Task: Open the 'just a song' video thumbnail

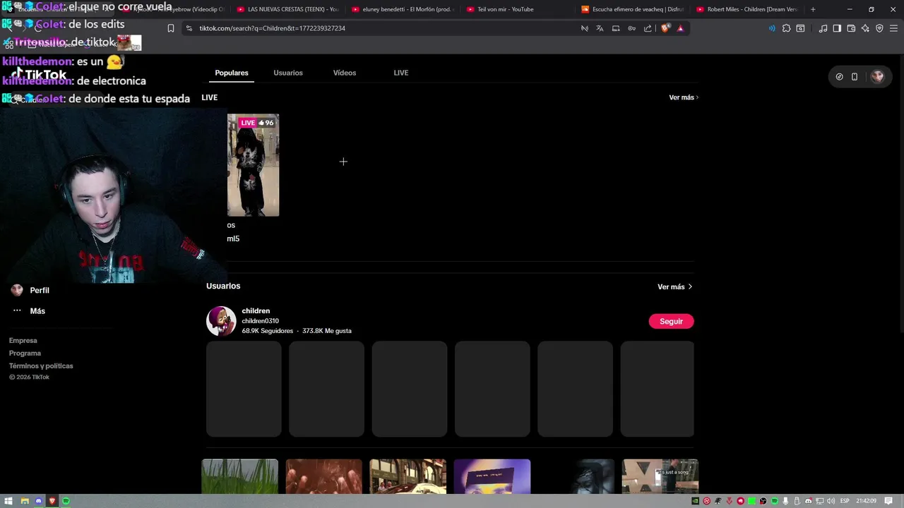Action: coord(660,477)
